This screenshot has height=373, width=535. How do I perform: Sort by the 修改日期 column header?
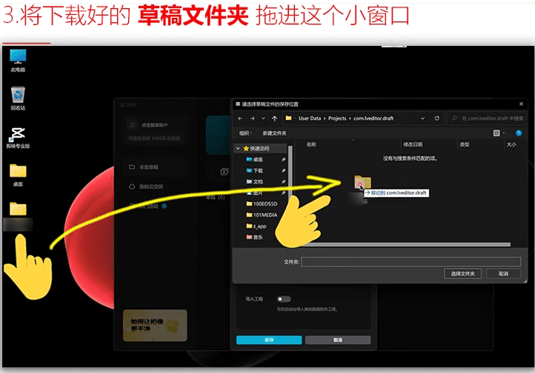point(413,145)
